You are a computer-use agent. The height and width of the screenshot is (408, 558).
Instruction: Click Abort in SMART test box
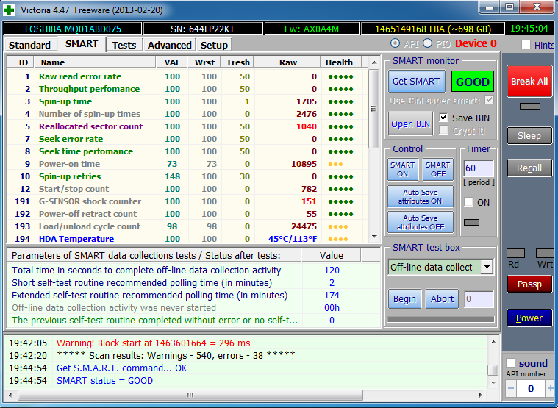[x=443, y=298]
